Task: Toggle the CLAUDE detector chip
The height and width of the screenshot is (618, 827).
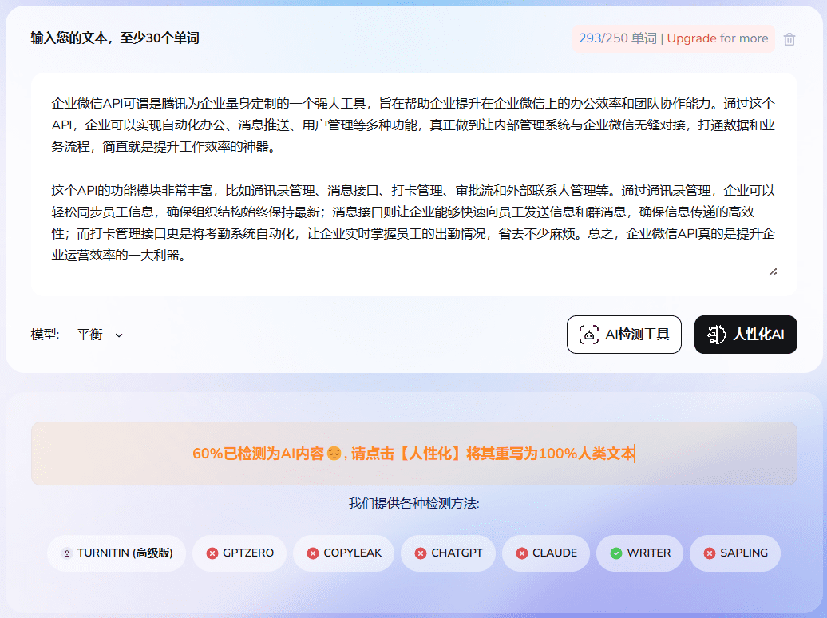Action: pyautogui.click(x=545, y=553)
